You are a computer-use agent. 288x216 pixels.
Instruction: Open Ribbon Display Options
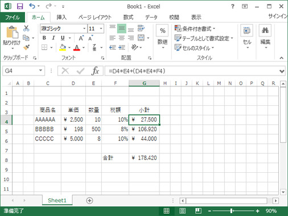245,6
